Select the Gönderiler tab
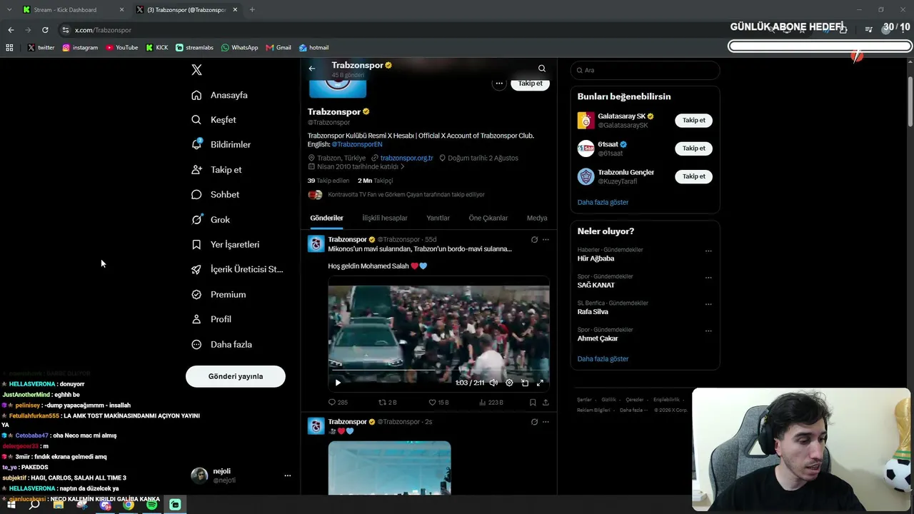The width and height of the screenshot is (914, 514). click(x=326, y=218)
